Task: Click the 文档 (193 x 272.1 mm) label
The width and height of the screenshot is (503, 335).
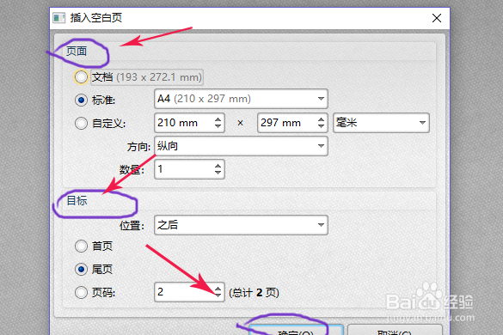Action: tap(147, 77)
